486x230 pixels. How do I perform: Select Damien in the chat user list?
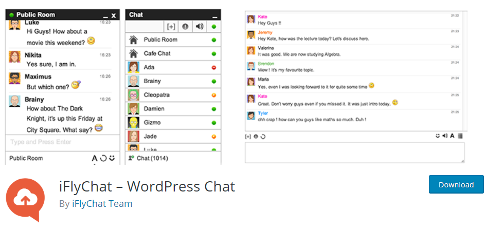(x=173, y=109)
